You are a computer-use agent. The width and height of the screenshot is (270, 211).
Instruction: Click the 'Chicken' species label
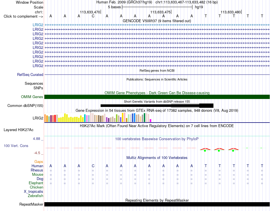(36, 187)
